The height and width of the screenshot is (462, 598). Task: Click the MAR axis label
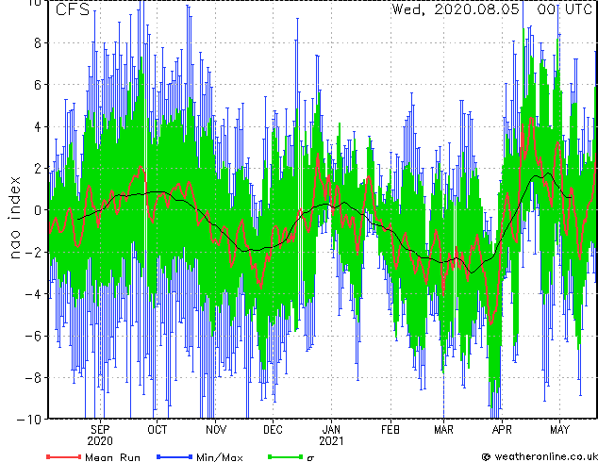pyautogui.click(x=443, y=430)
